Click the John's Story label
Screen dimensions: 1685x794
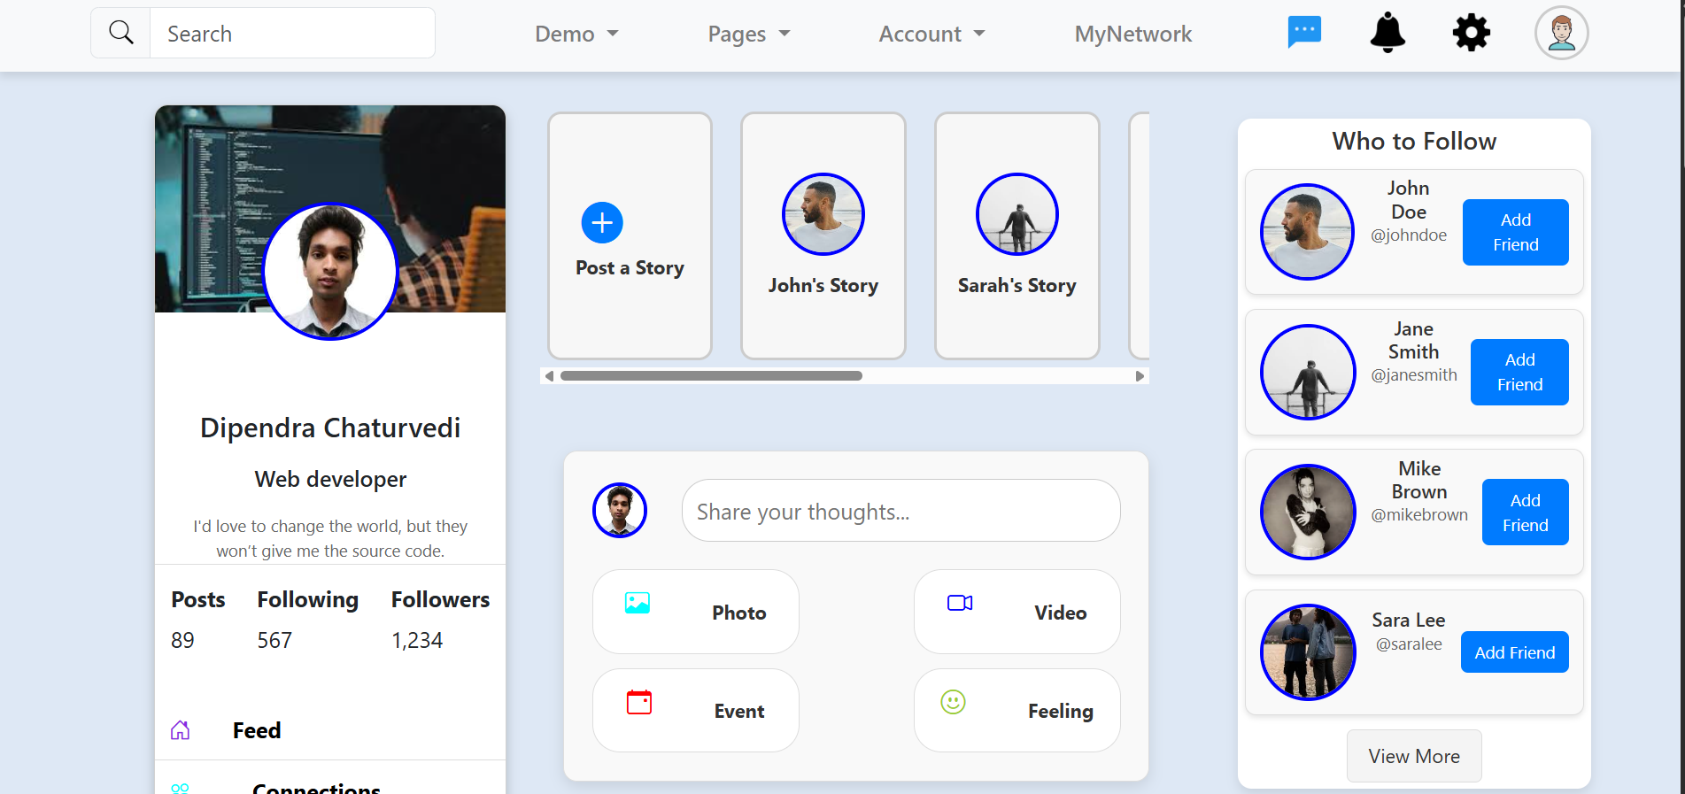tap(823, 285)
